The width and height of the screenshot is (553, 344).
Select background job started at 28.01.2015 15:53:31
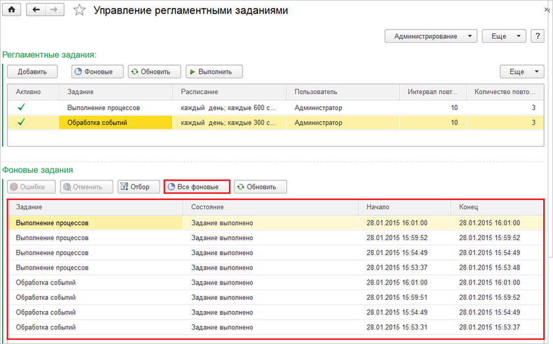pyautogui.click(x=397, y=327)
